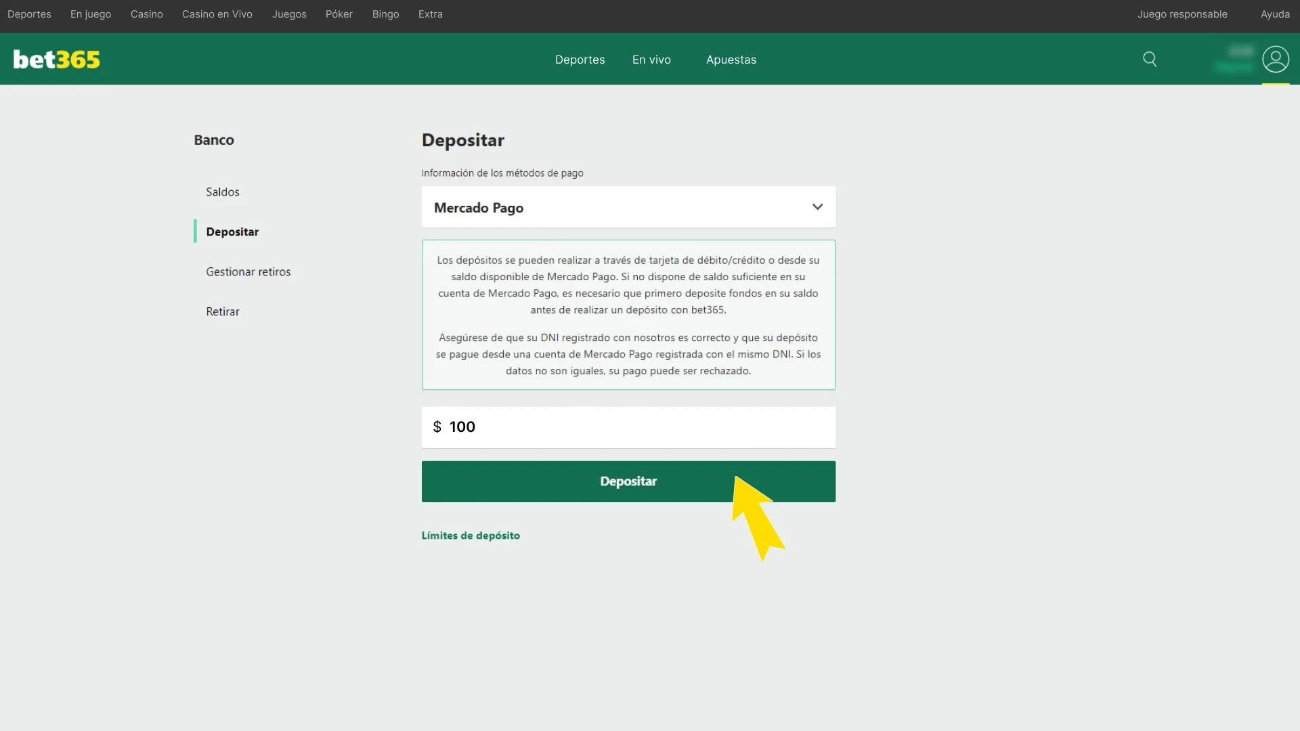The image size is (1300, 731).
Task: Click the account profile icon
Action: (x=1276, y=59)
